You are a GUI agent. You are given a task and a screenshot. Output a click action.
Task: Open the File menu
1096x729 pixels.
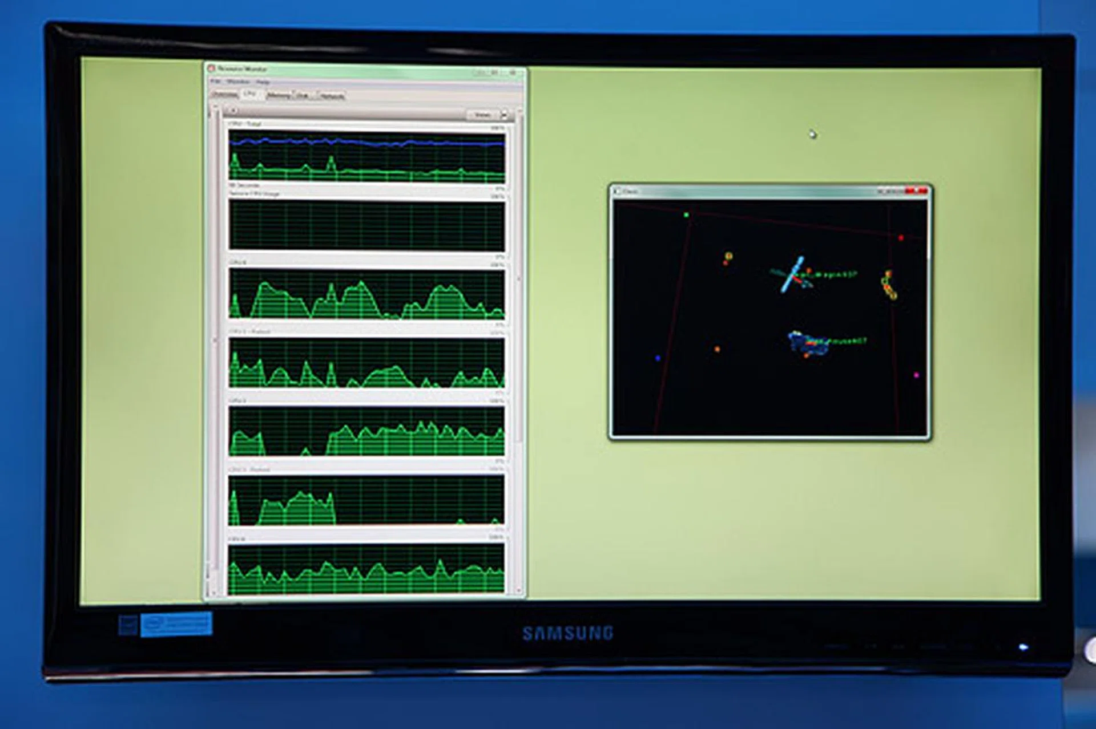pyautogui.click(x=216, y=82)
